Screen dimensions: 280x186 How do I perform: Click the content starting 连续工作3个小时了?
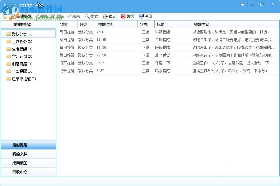[x=230, y=71]
